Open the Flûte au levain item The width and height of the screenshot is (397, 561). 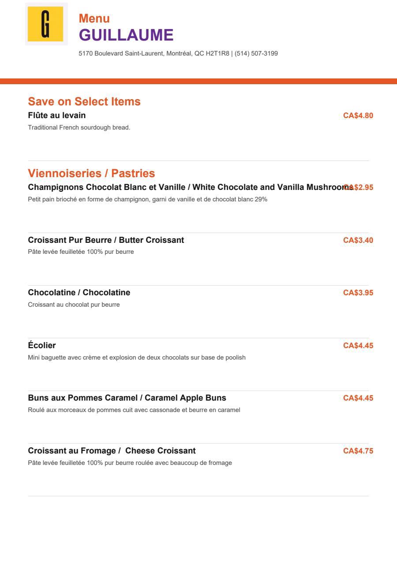pyautogui.click(x=57, y=115)
